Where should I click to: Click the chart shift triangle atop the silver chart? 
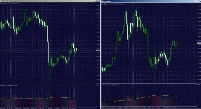click(x=77, y=3)
